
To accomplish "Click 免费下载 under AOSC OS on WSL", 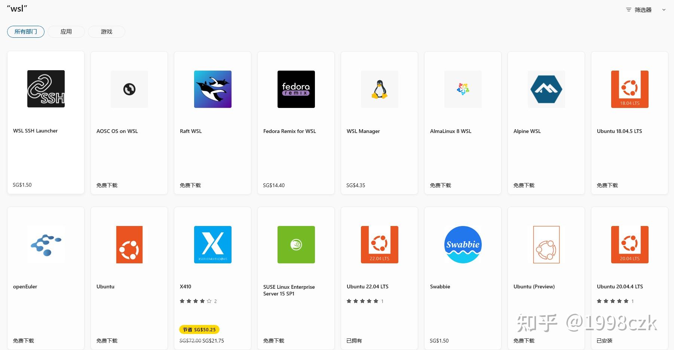I will [107, 185].
